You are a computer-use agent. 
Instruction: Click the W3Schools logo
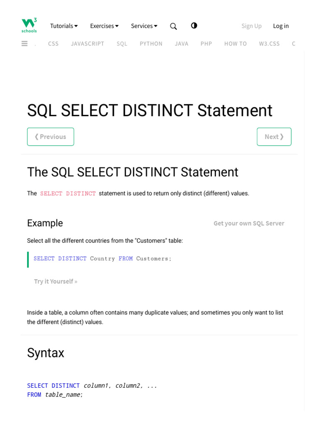[x=29, y=25]
